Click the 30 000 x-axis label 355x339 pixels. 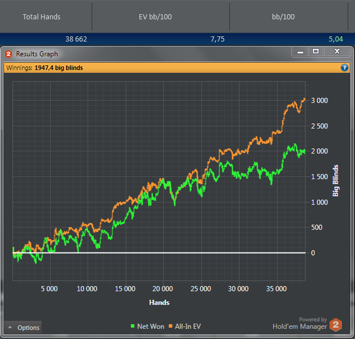coord(238,289)
